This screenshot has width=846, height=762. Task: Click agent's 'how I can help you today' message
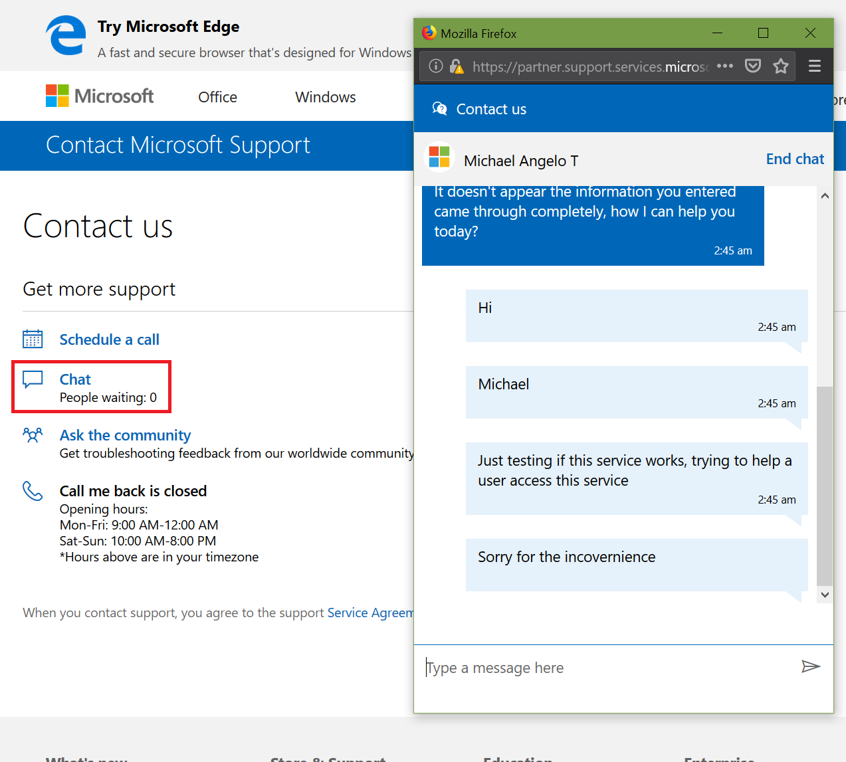point(593,226)
